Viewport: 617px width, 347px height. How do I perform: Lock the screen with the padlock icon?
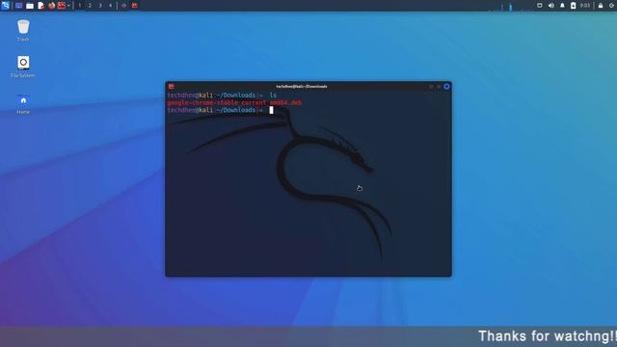point(601,6)
